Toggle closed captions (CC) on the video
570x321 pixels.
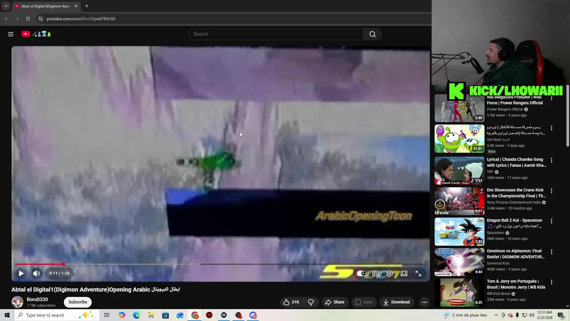(x=375, y=273)
